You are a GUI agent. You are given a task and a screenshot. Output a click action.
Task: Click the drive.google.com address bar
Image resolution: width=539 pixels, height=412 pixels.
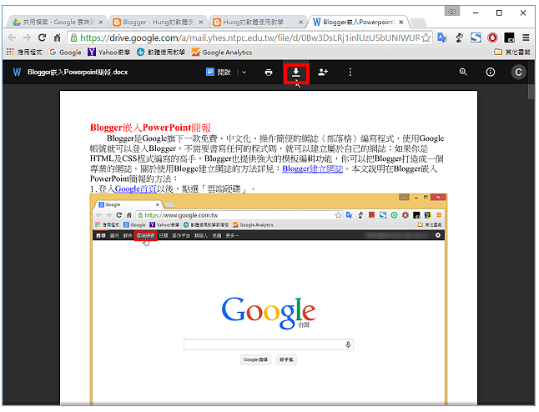point(250,38)
